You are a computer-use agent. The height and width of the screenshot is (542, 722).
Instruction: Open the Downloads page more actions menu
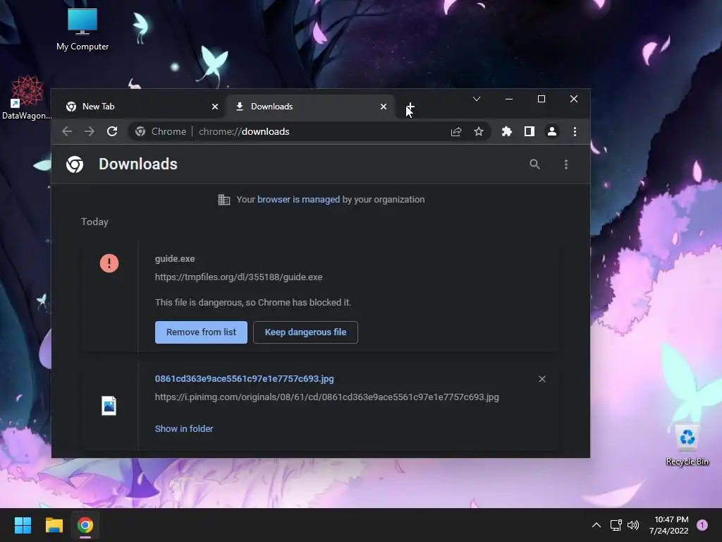(x=566, y=164)
